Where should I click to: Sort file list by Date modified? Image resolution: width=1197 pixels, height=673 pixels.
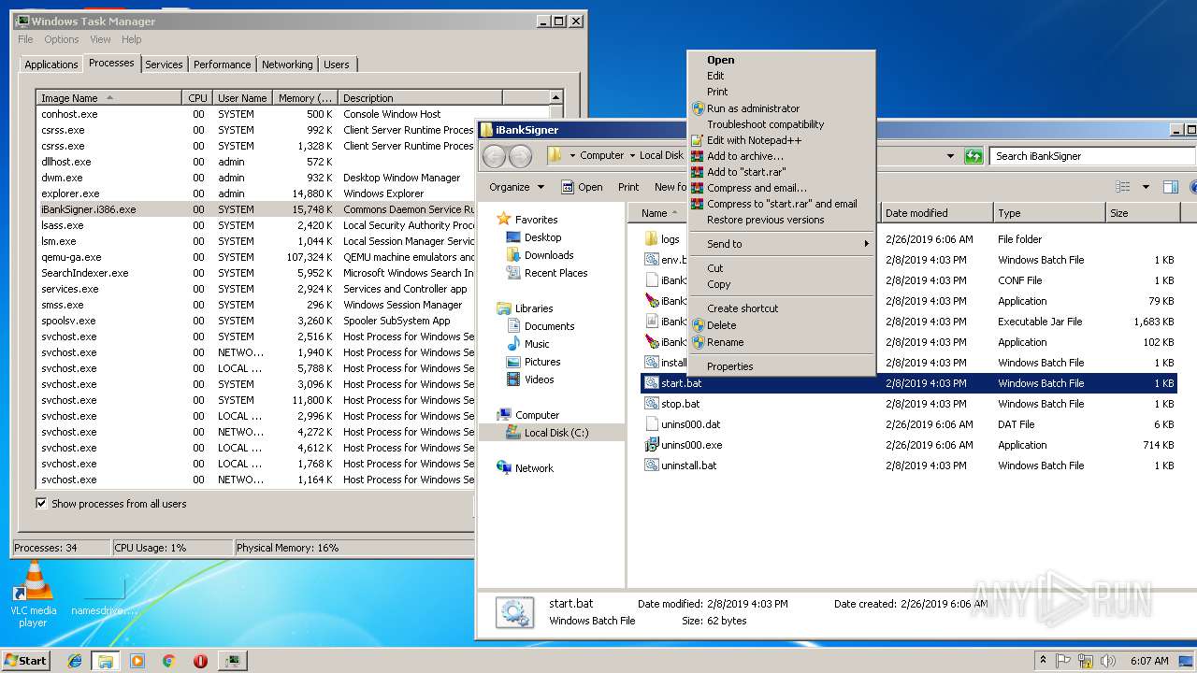(936, 213)
